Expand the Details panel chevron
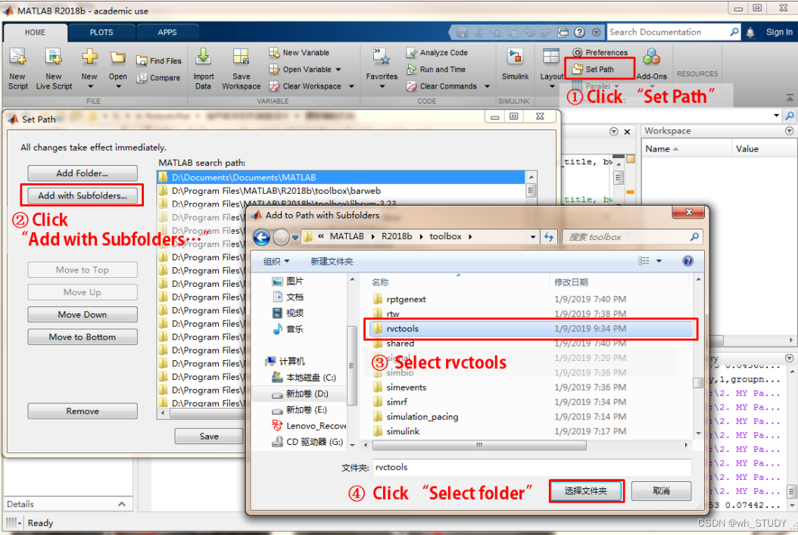798x535 pixels. point(122,504)
